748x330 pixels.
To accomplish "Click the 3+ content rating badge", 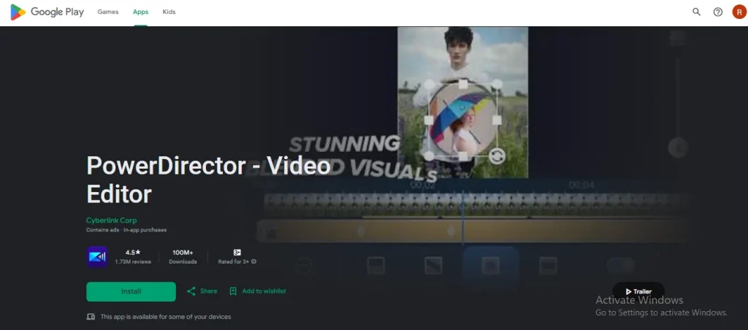I will click(237, 253).
